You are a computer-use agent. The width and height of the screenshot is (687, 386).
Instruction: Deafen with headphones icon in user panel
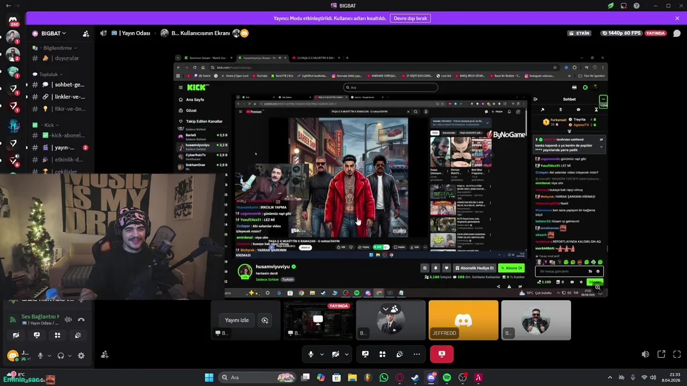coord(61,355)
